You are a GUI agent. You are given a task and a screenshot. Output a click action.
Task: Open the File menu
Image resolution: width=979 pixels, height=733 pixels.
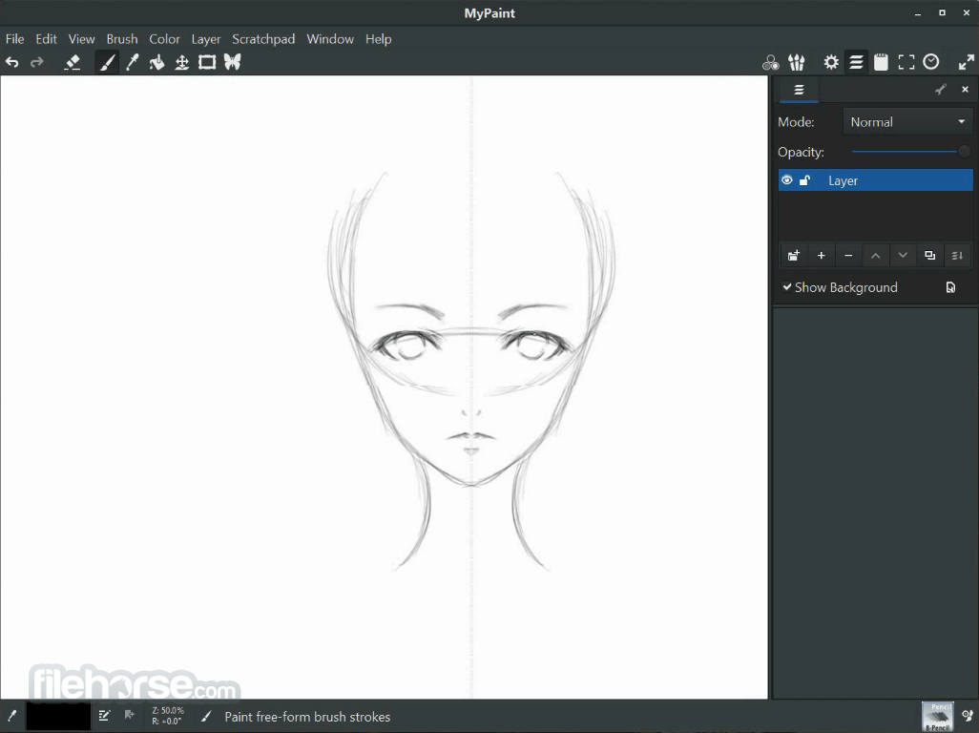click(15, 39)
